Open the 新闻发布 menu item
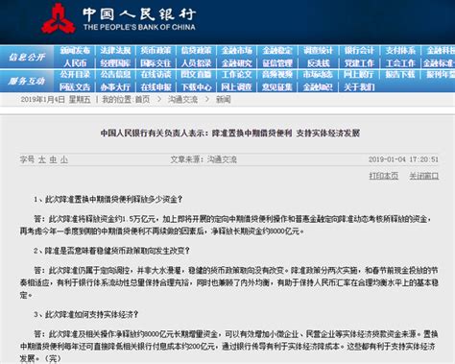The width and height of the screenshot is (455, 364). 75,51
